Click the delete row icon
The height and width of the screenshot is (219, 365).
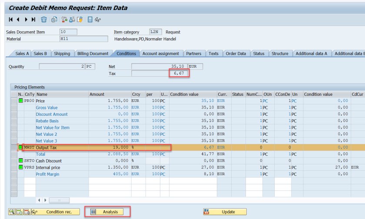coord(27,212)
